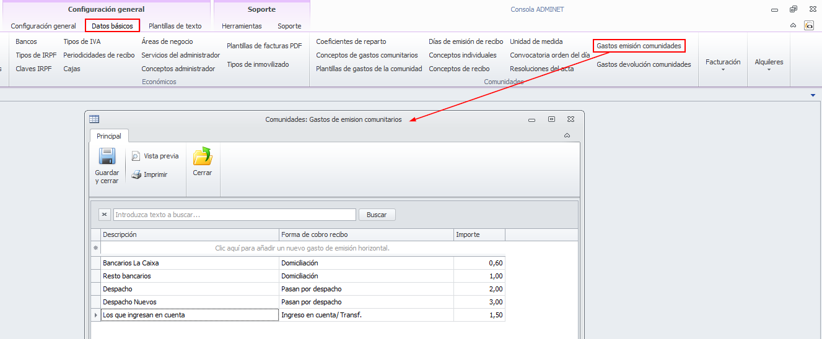Image resolution: width=822 pixels, height=339 pixels.
Task: Click the 0,60 importe cell
Action: [x=479, y=263]
